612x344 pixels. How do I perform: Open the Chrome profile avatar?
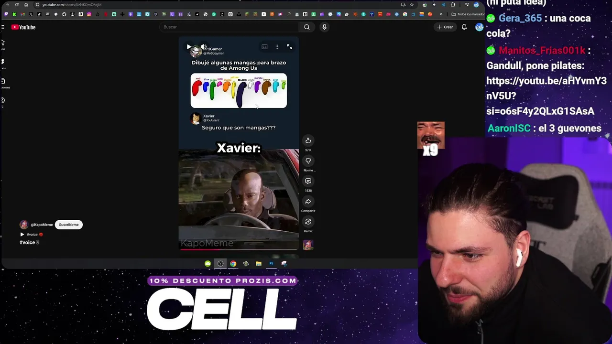click(x=476, y=5)
